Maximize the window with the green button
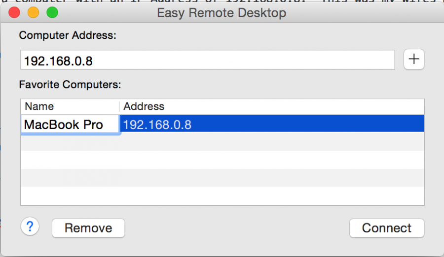The image size is (444, 257). (52, 12)
